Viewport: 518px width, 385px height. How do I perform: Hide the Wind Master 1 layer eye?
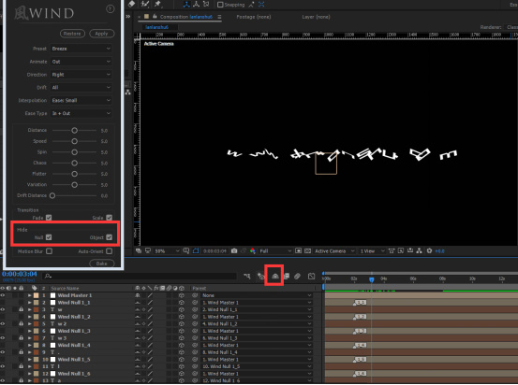(3, 295)
